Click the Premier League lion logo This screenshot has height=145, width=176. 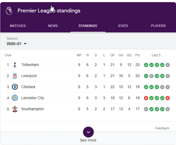9,11
